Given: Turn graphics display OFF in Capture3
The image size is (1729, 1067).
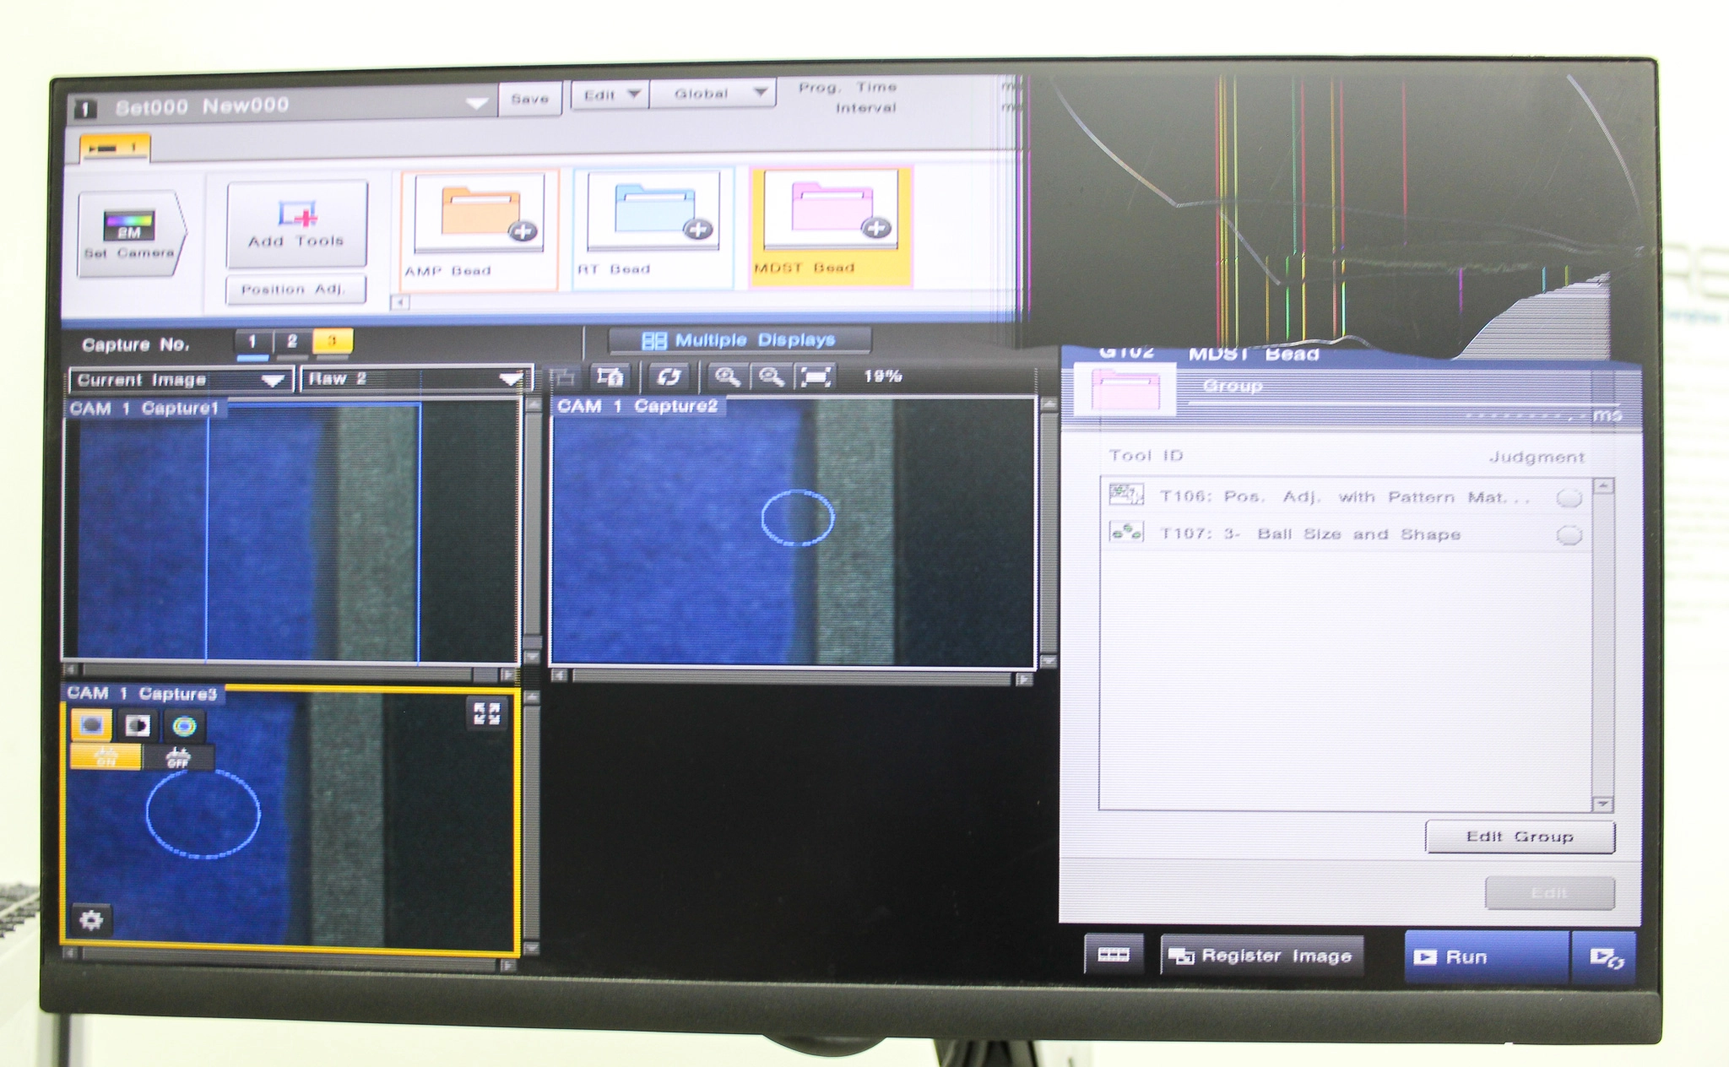Looking at the screenshot, I should tap(177, 757).
